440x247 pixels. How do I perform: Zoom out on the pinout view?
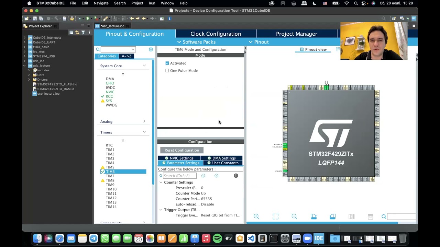pyautogui.click(x=294, y=216)
